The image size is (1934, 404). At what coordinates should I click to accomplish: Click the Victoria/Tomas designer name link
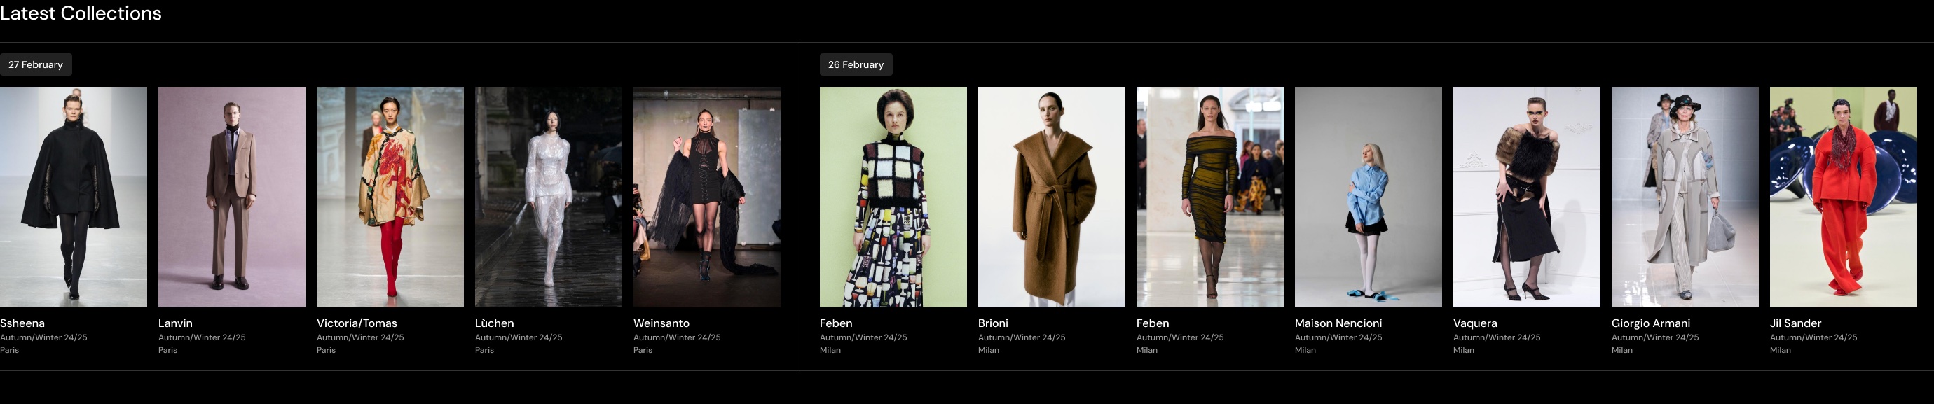click(x=357, y=323)
